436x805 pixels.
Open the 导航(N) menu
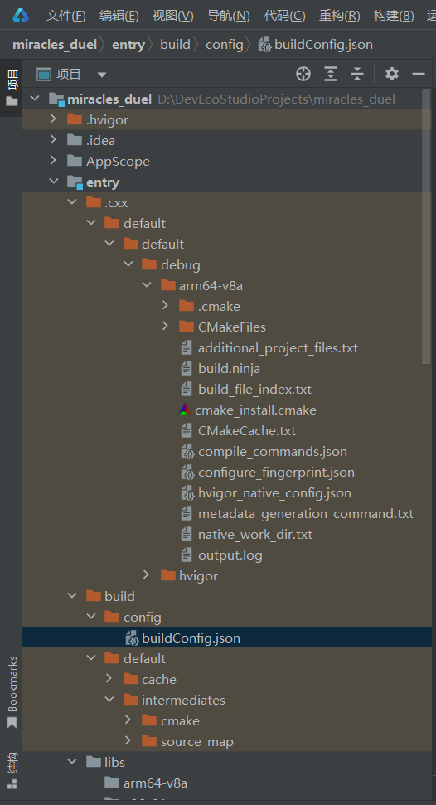pos(229,16)
